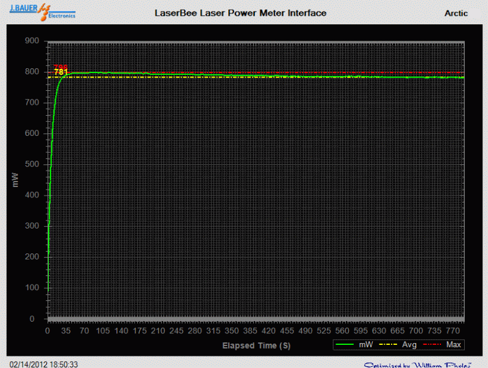This screenshot has width=488, height=368.
Task: Click the 0 tick on the time axis
Action: pyautogui.click(x=48, y=331)
